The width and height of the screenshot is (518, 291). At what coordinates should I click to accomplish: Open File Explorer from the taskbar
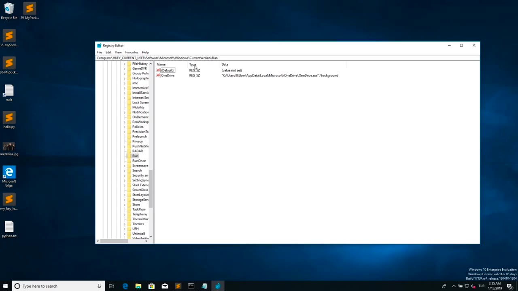pyautogui.click(x=138, y=286)
